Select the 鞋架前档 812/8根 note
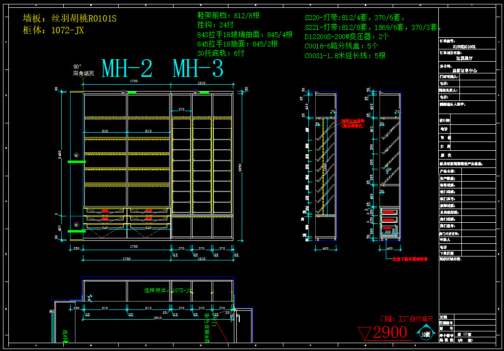The width and height of the screenshot is (504, 351). click(228, 16)
